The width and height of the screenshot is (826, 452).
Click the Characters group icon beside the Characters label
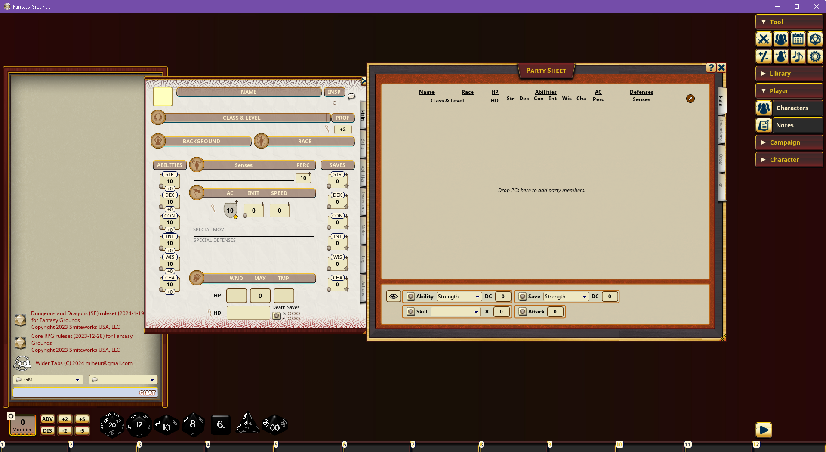click(x=764, y=108)
